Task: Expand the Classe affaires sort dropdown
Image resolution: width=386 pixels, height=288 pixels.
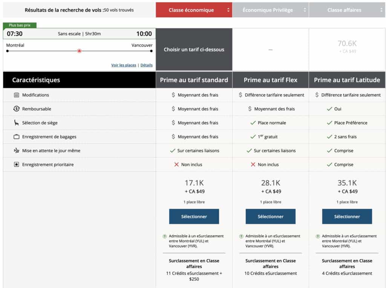Action: click(x=381, y=10)
